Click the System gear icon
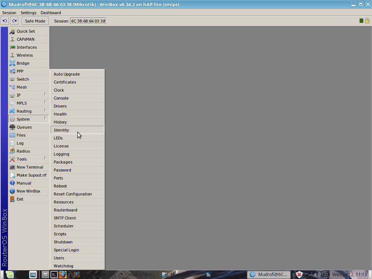Screen dimensions: 372x279 coord(12,119)
